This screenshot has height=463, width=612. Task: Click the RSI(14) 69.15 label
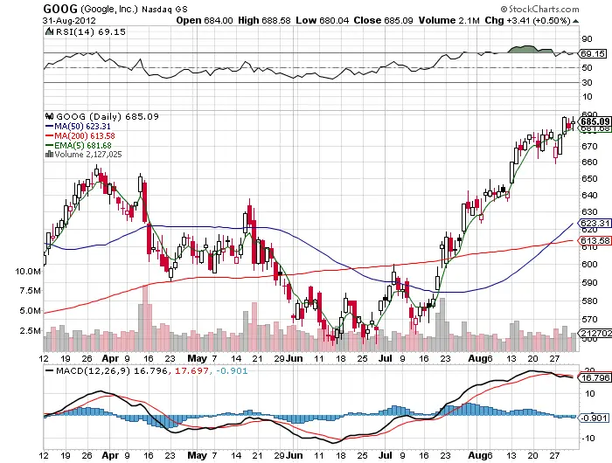click(x=91, y=32)
